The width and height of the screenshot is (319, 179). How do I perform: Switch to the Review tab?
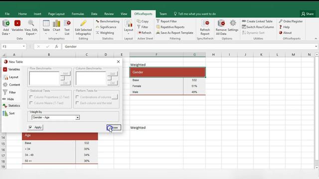pyautogui.click(x=109, y=14)
